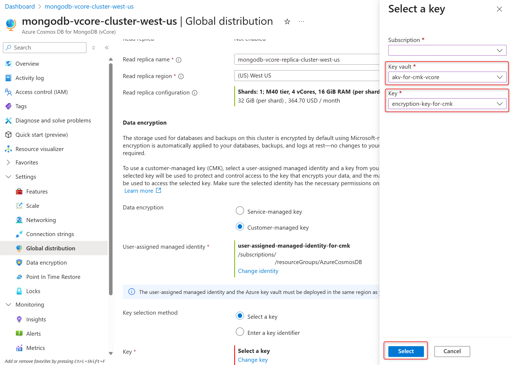The image size is (513, 365).
Task: Click the sidebar Search input field
Action: tap(45, 48)
